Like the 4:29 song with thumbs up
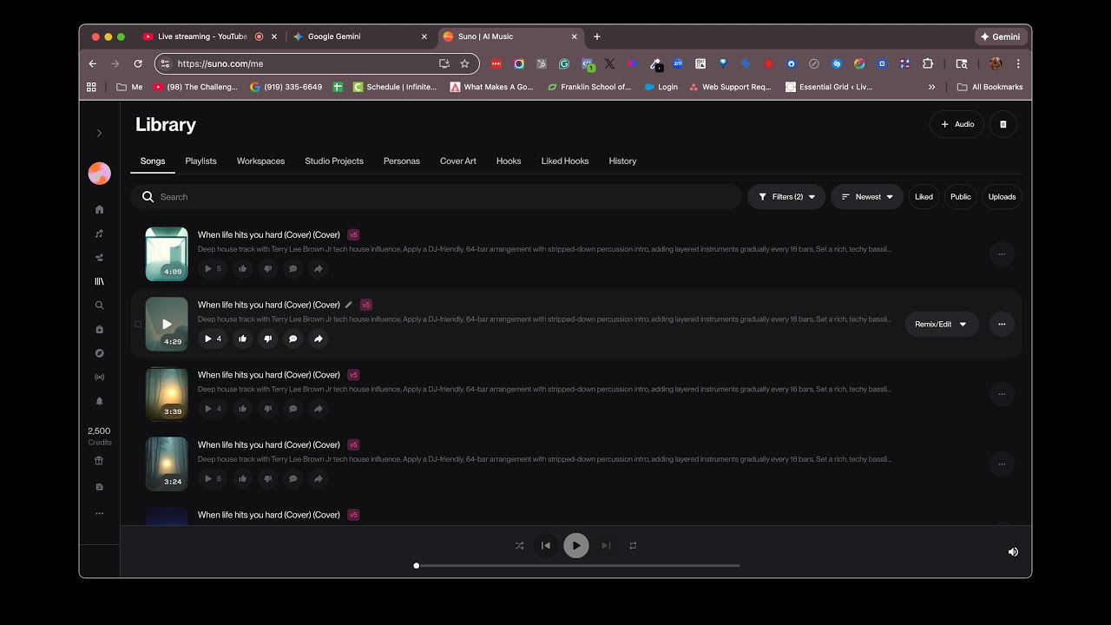 pos(243,339)
